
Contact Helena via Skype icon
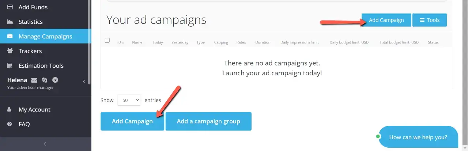[45, 80]
